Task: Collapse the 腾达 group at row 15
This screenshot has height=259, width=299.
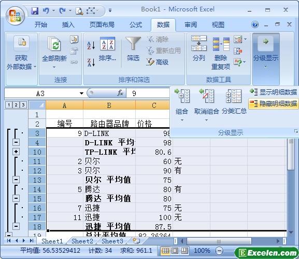Action: (16, 198)
